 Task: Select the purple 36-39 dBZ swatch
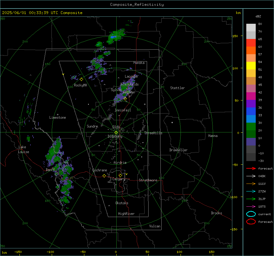click(251, 103)
